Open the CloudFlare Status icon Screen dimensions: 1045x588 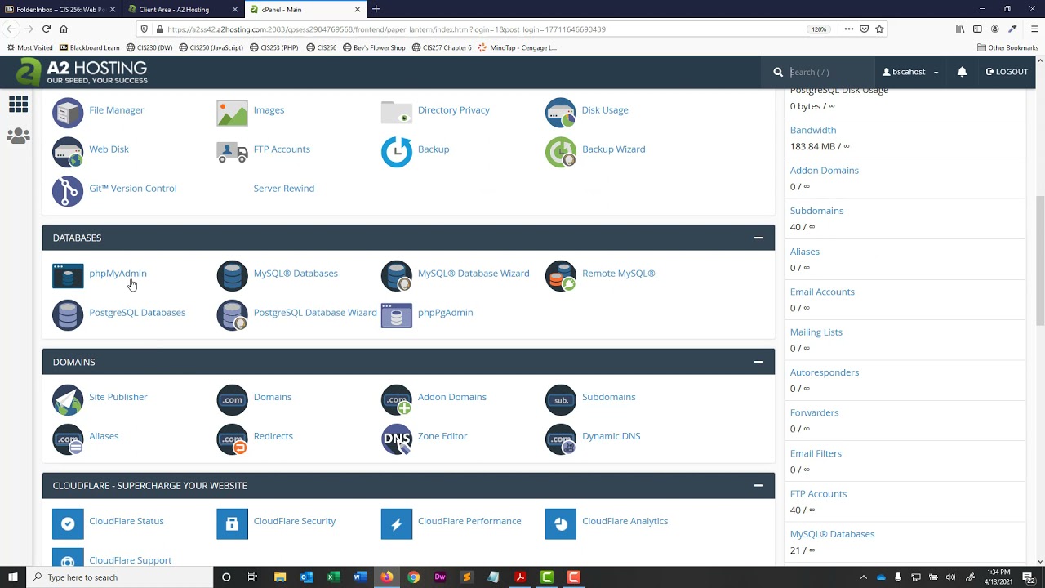(68, 523)
